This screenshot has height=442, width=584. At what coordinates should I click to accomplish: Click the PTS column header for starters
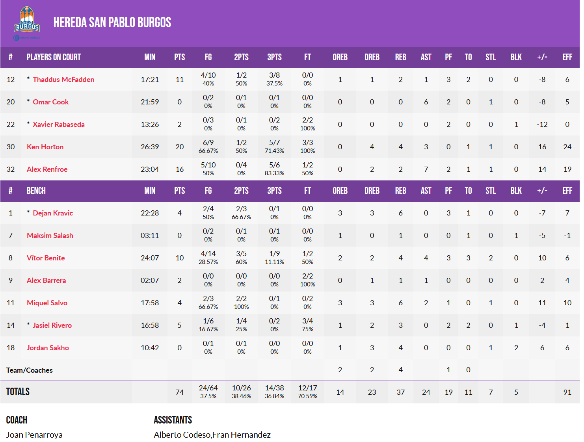point(179,57)
